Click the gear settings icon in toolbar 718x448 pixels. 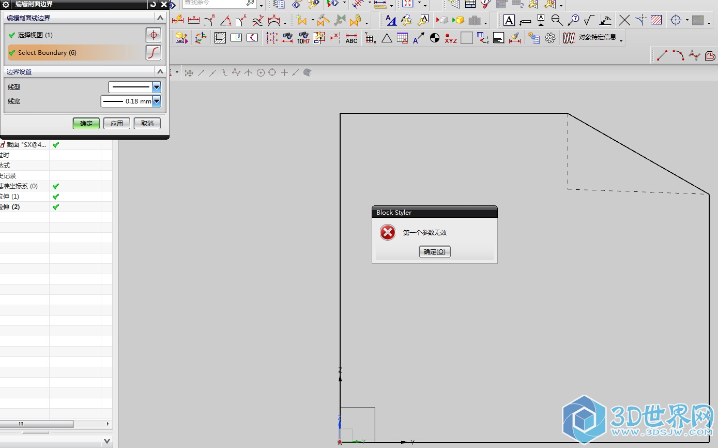(x=550, y=38)
